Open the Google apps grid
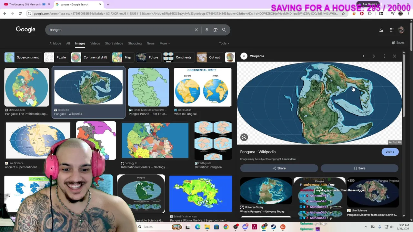Viewport: 413px width, 232px height. (392, 30)
